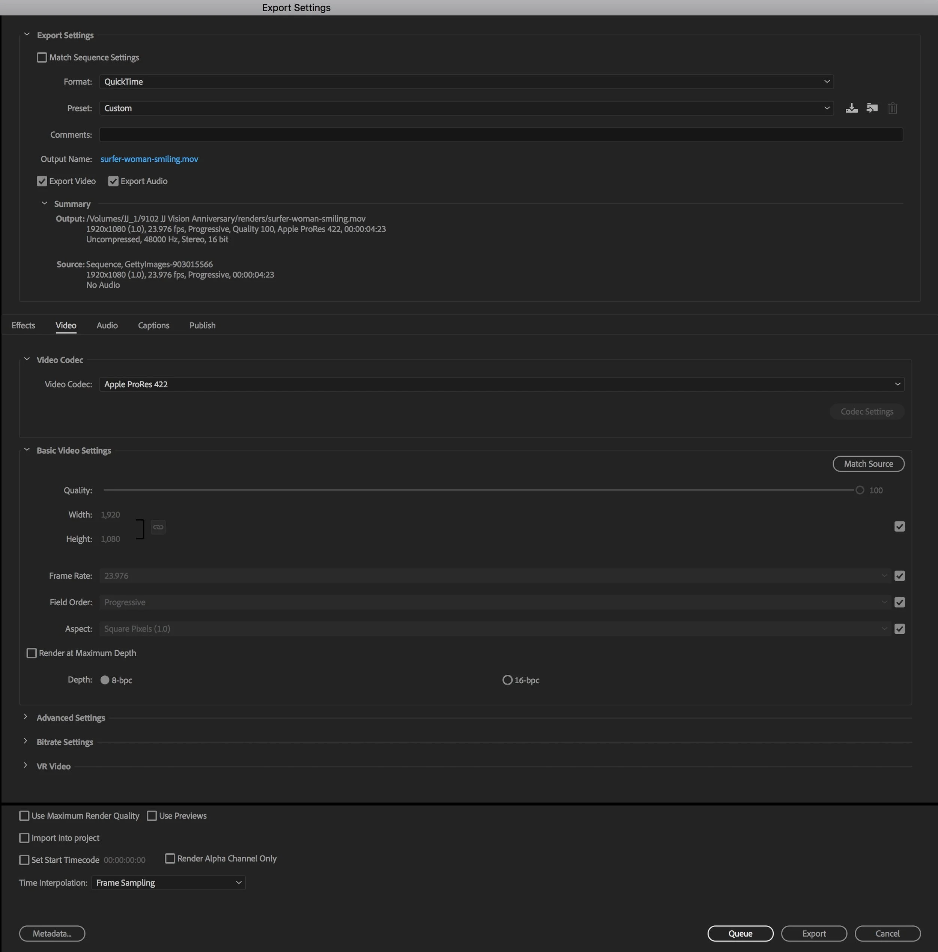Click the Delete Preset trash icon
Image resolution: width=938 pixels, height=952 pixels.
point(892,108)
